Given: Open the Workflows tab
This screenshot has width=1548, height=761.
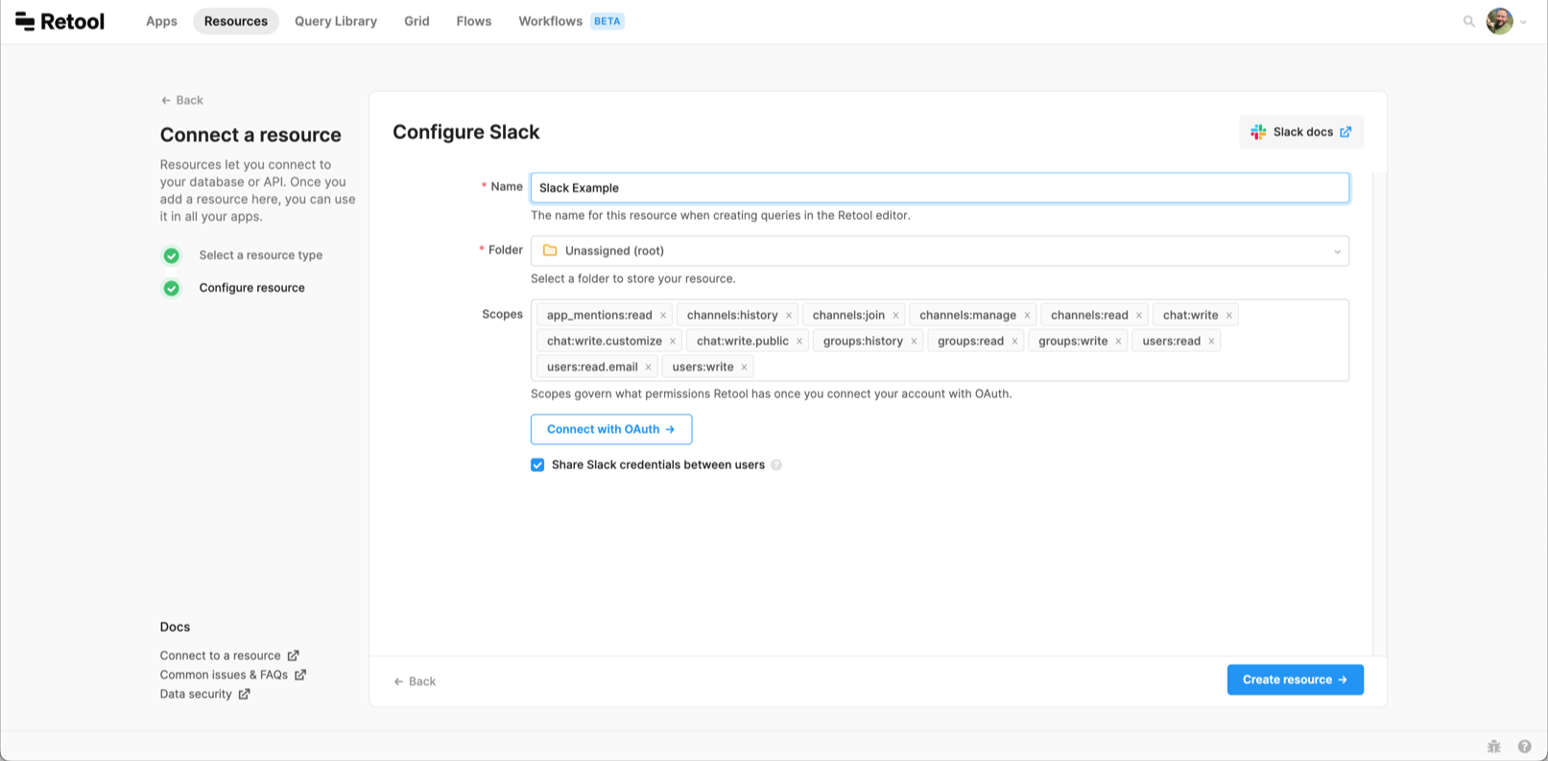Looking at the screenshot, I should pyautogui.click(x=551, y=21).
